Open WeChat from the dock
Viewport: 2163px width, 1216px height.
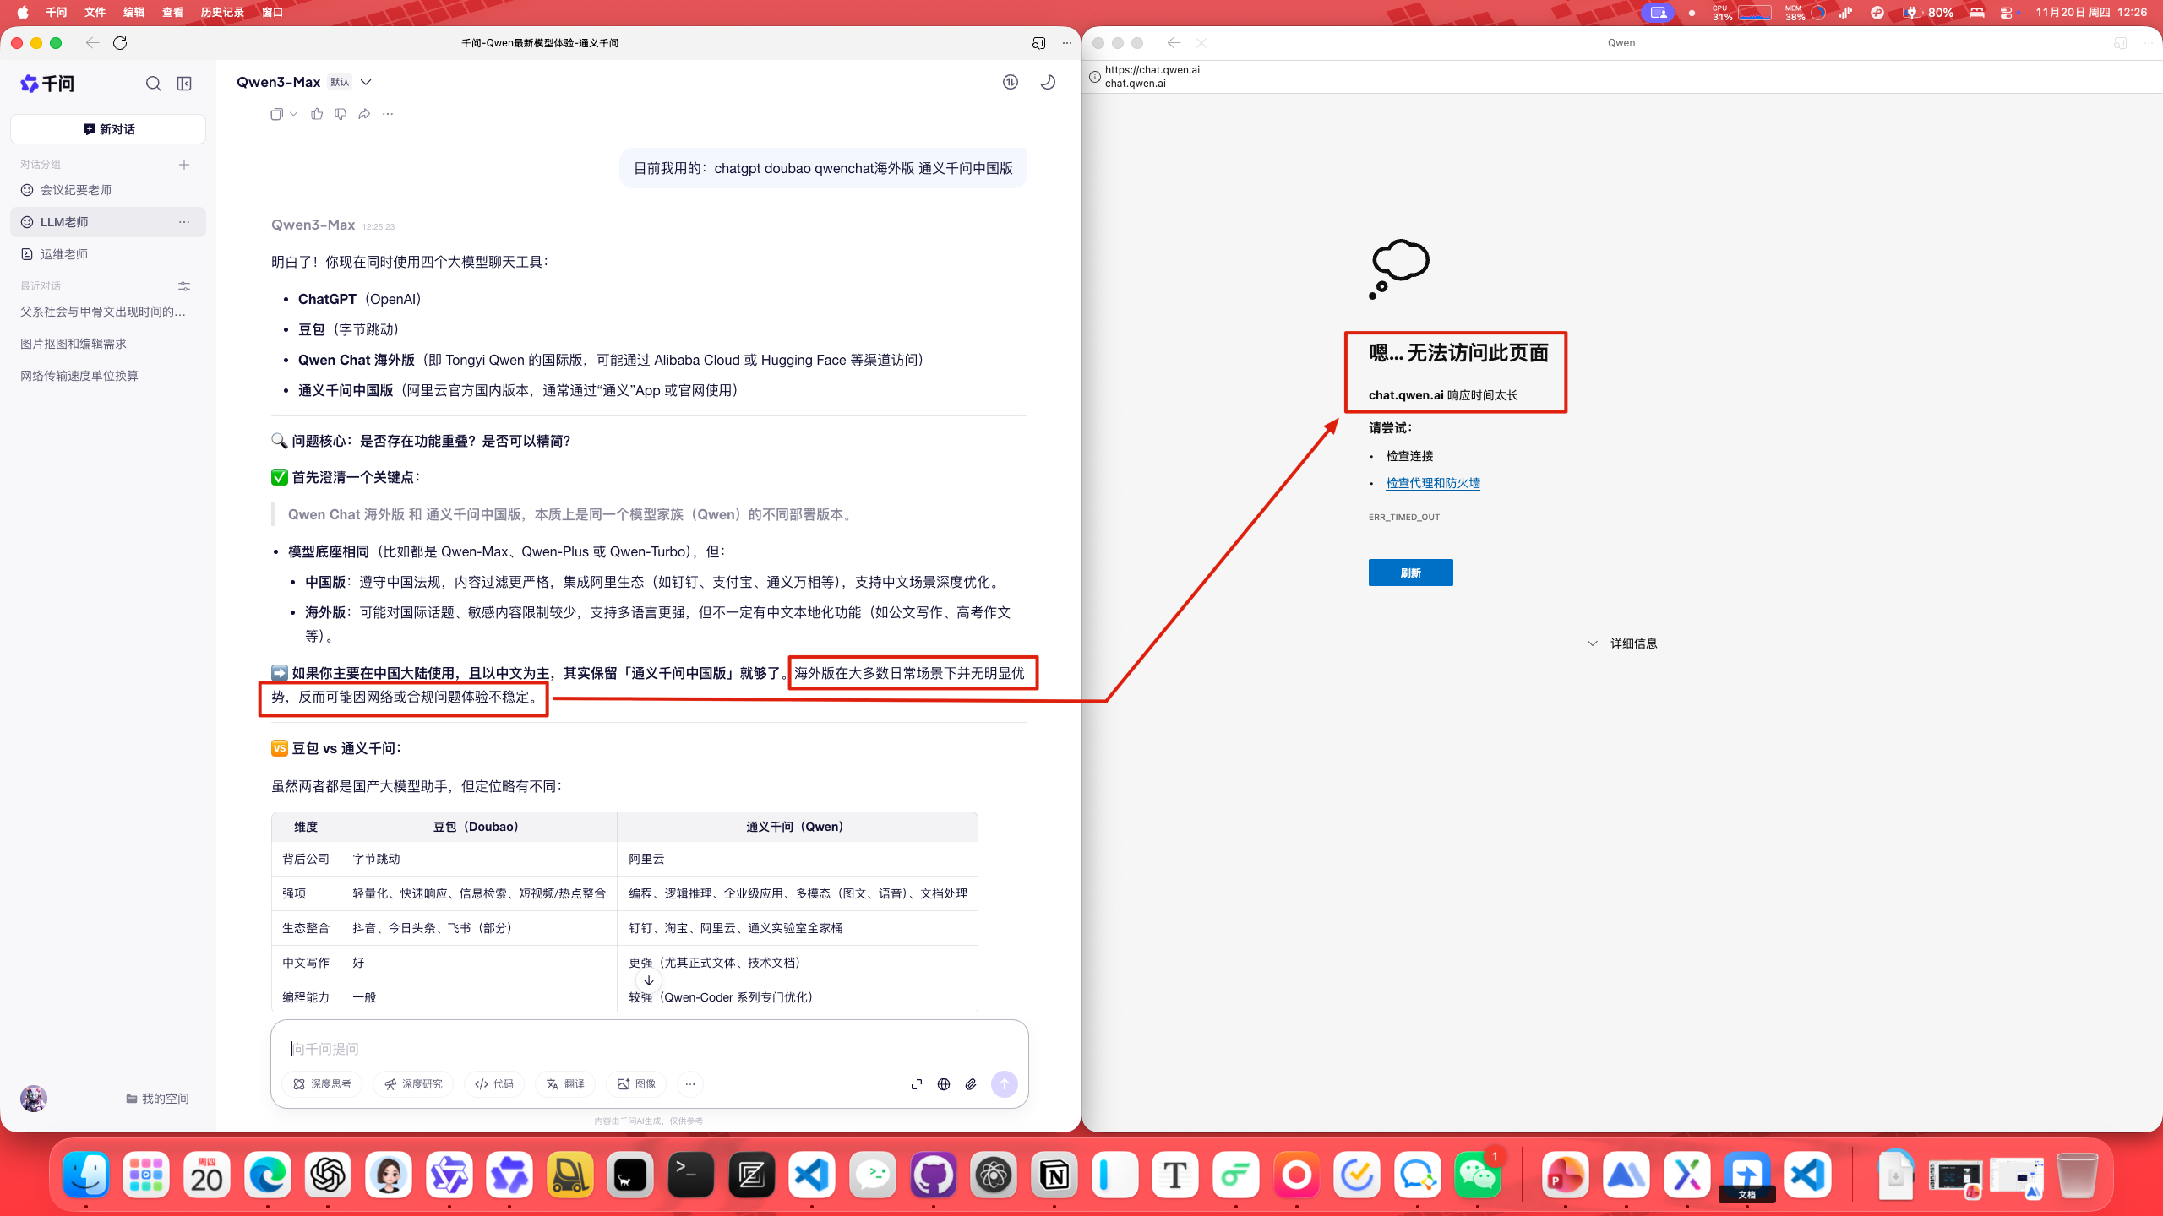click(1477, 1175)
